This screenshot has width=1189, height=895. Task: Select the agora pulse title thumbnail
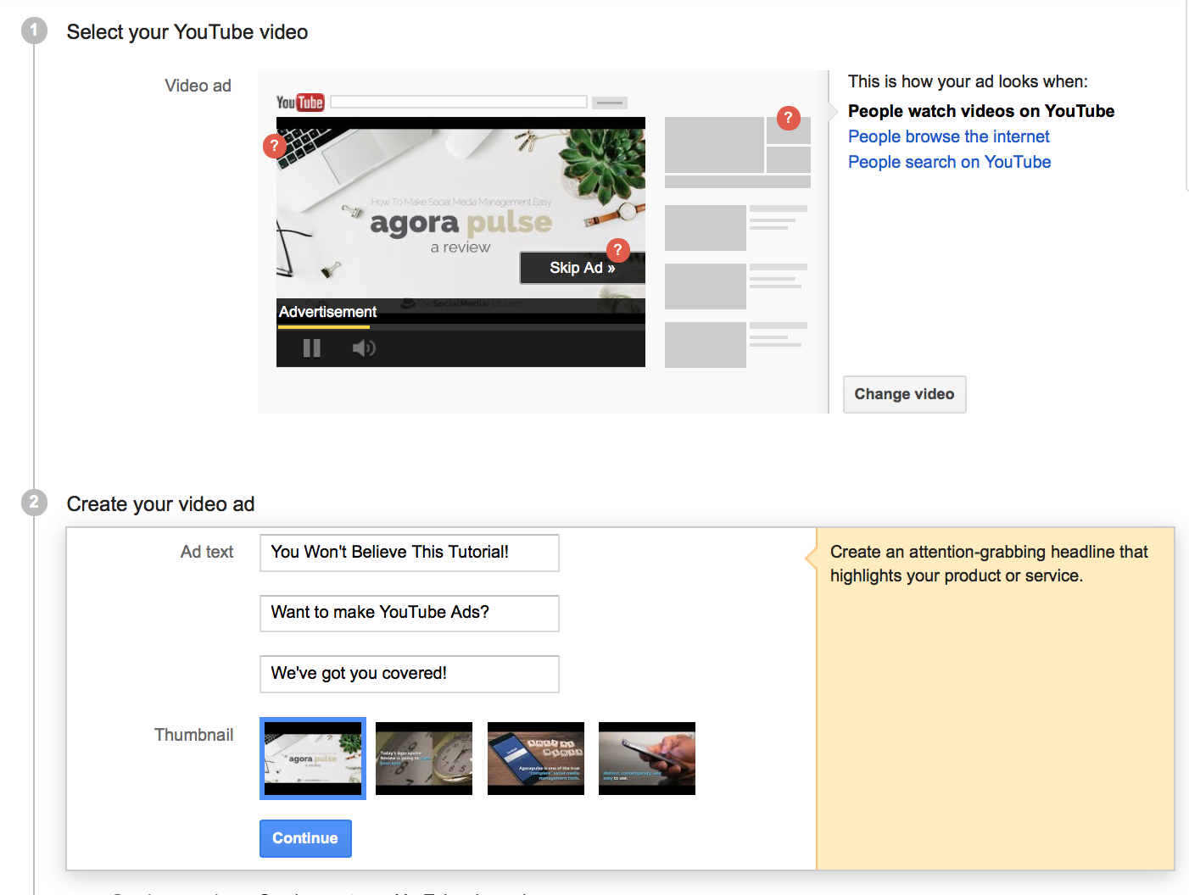(313, 759)
